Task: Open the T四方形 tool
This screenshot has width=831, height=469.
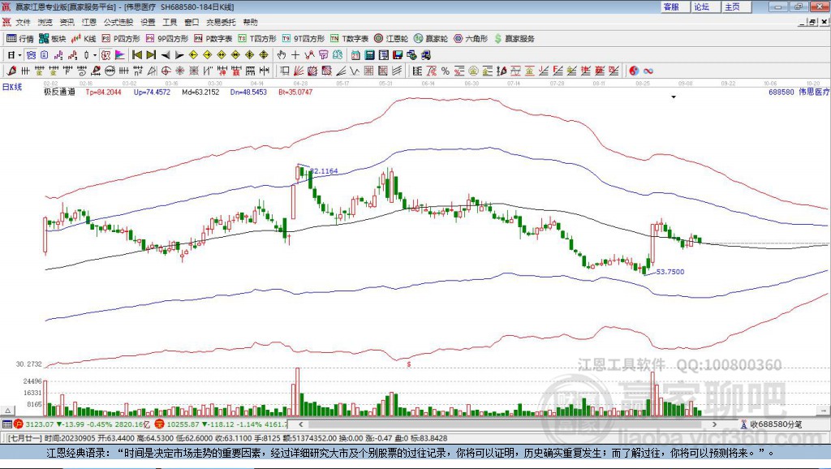Action: tap(257, 39)
